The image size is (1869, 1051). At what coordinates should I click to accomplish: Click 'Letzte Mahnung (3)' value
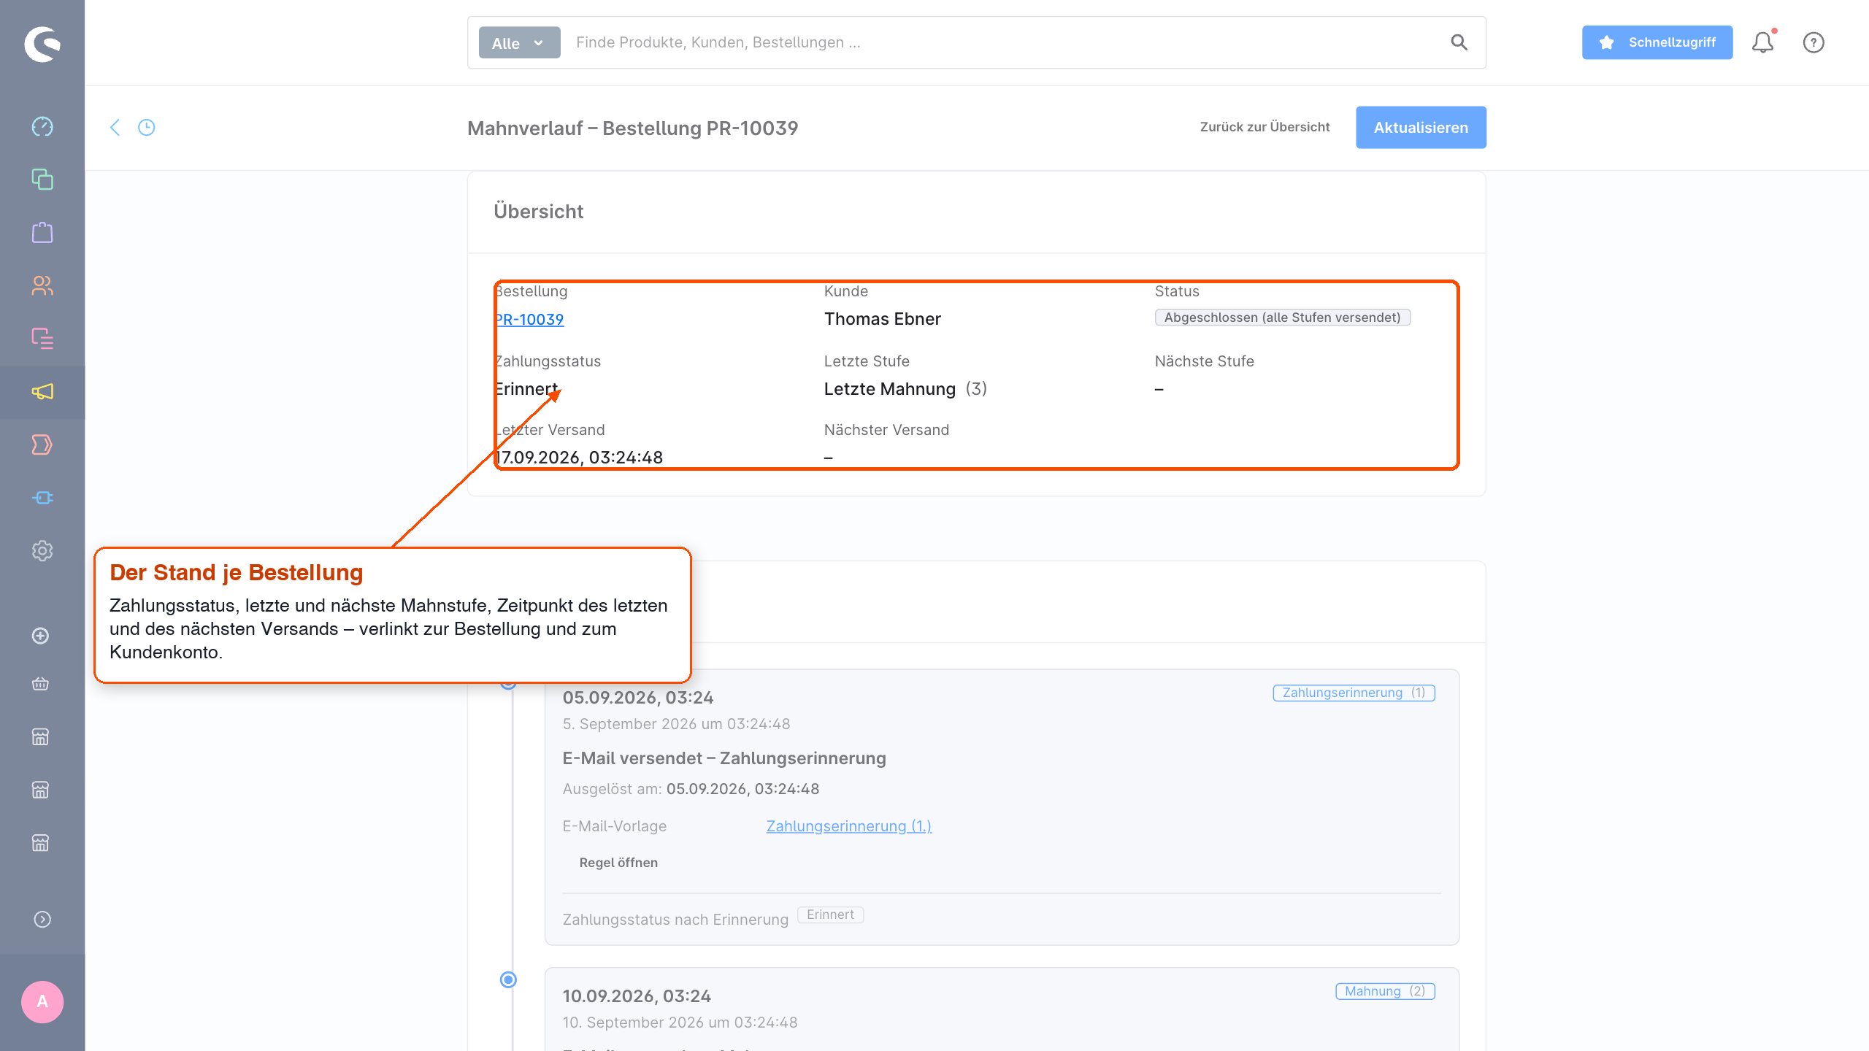click(905, 389)
